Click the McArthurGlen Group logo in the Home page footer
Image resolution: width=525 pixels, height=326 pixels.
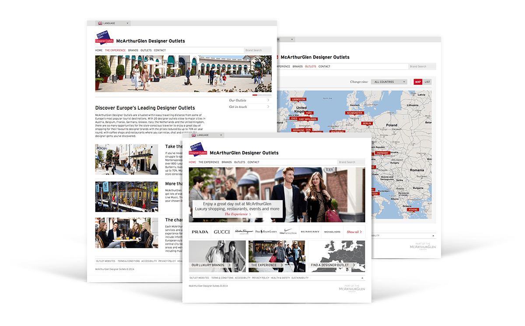pyautogui.click(x=351, y=288)
